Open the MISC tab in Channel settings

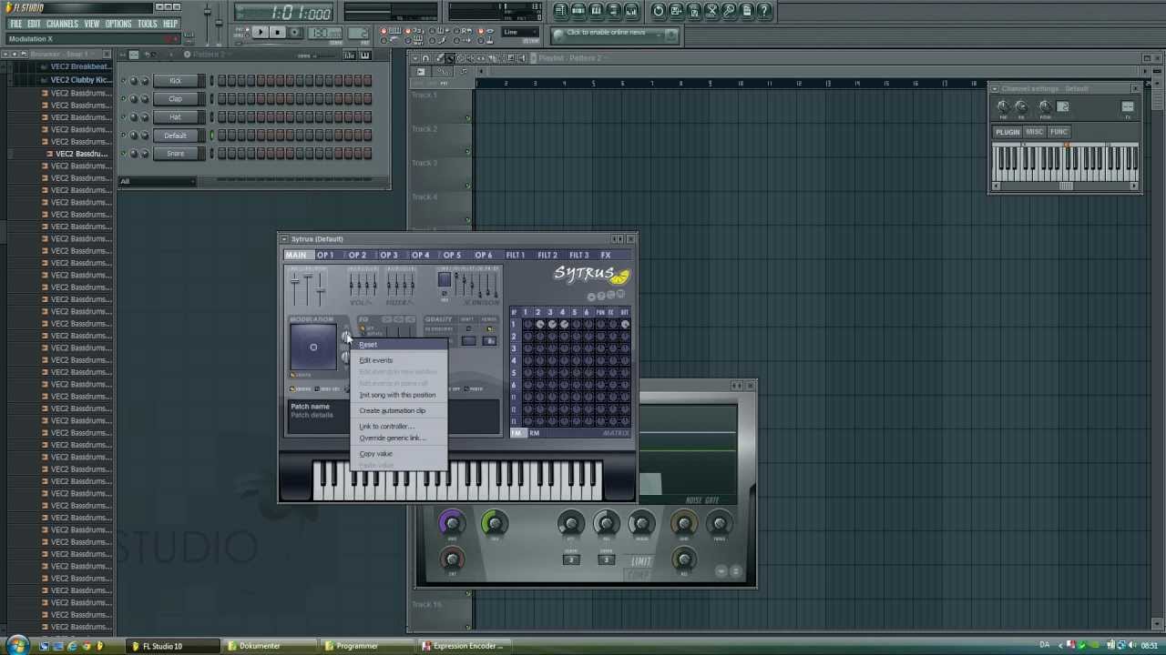tap(1035, 132)
